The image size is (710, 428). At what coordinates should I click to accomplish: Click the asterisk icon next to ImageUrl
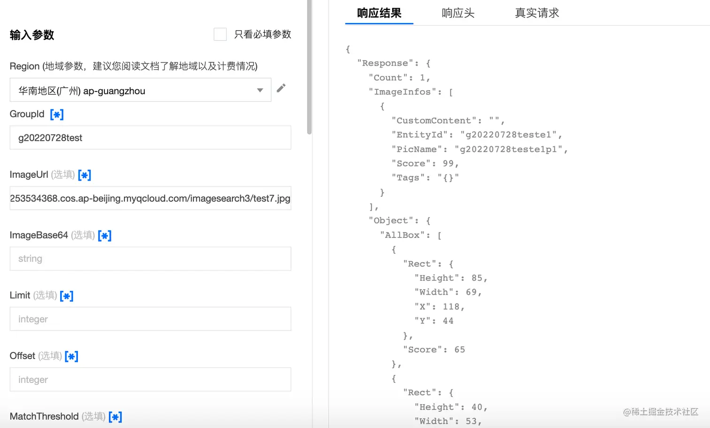[x=85, y=175]
